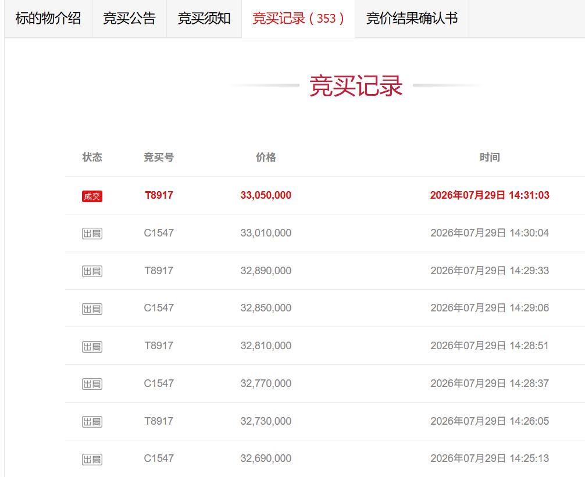The width and height of the screenshot is (585, 477).
Task: Click the 出局 badge in the 32,690,000 row
Action: (x=92, y=459)
